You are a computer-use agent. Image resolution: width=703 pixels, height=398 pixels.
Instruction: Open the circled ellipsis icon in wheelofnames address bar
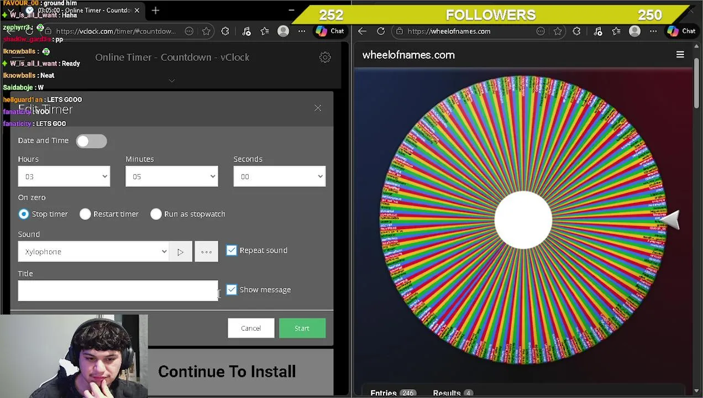coord(541,31)
